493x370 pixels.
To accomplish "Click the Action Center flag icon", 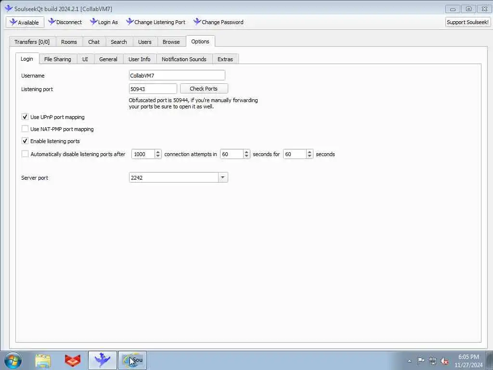I will pos(421,360).
